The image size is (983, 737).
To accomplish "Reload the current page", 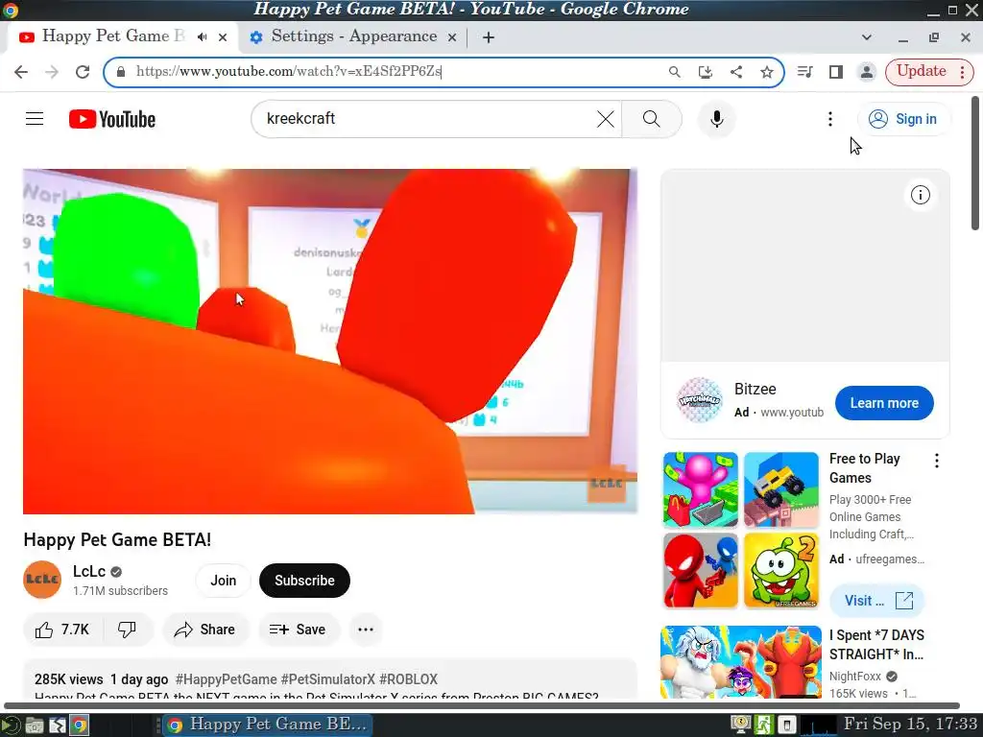I will click(83, 72).
